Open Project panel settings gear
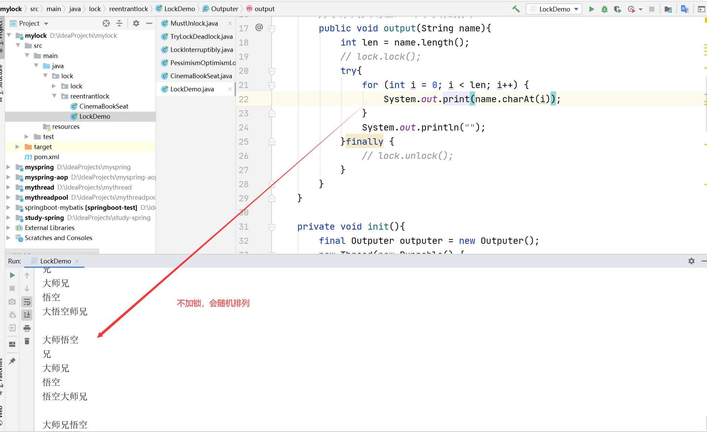This screenshot has height=432, width=707. point(136,23)
